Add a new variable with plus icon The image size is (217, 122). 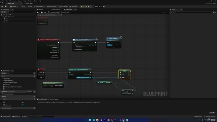[x=34, y=99]
